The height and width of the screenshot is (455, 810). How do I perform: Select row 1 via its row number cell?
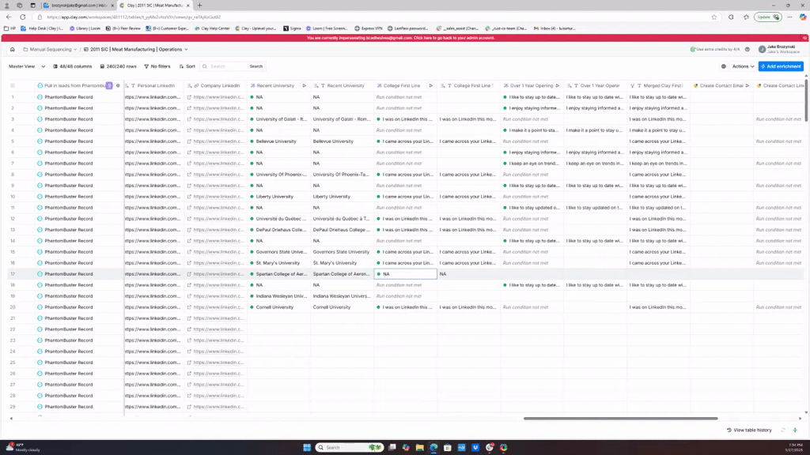coord(13,97)
